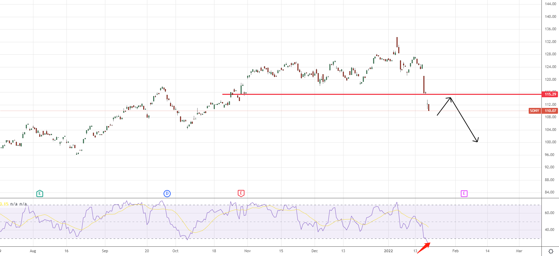Select the red arrow pointing at RSI
559x256 pixels.
coord(424,248)
